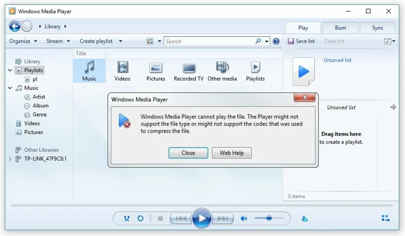Viewport: 405px width, 236px height.
Task: Click the Forward navigation arrow
Action: (27, 26)
